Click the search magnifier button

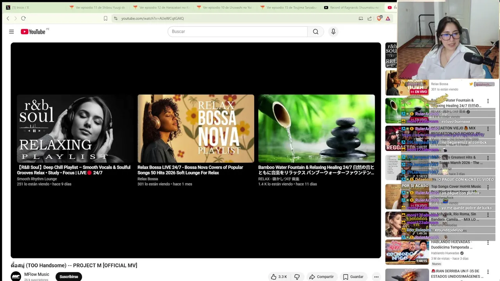pos(316,32)
